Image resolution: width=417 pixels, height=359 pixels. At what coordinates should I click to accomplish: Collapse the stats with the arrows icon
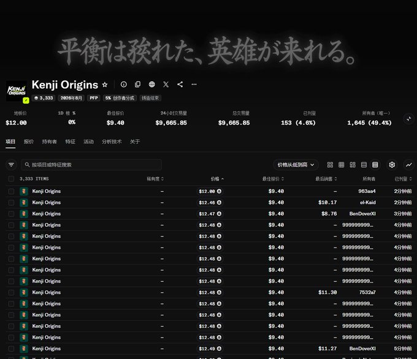click(409, 119)
